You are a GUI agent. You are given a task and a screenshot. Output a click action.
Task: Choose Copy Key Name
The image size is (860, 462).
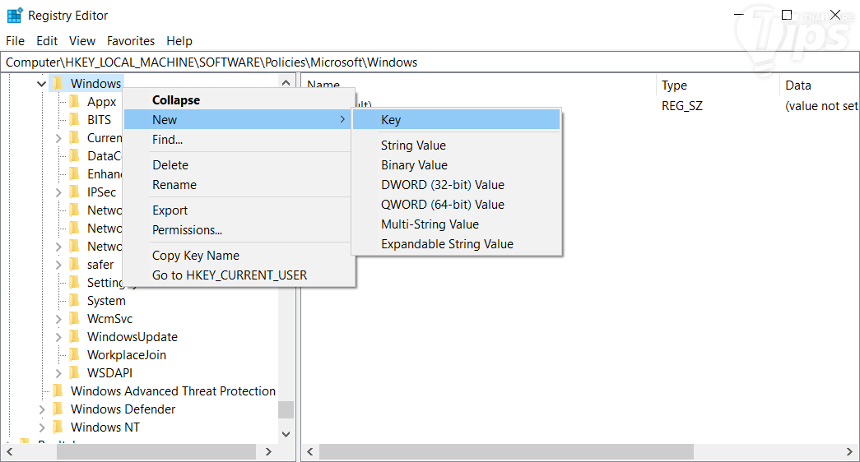click(238, 256)
